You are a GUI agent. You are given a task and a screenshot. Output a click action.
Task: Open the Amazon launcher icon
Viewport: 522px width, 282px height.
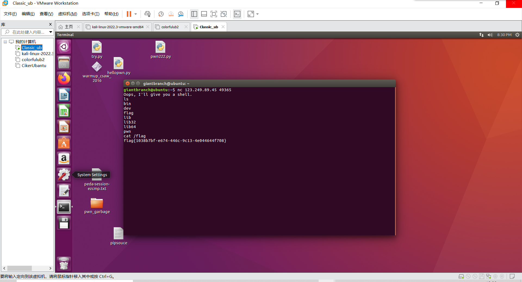click(64, 159)
